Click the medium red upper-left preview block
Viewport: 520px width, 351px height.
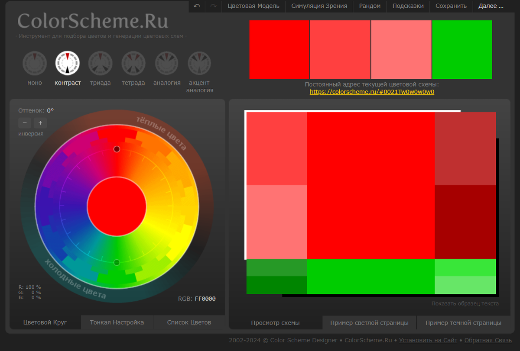tap(277, 148)
